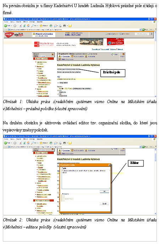Click Hlavní průvodce in the vismo top bar
Image resolution: width=159 pixels, height=244 pixels.
click(44, 34)
